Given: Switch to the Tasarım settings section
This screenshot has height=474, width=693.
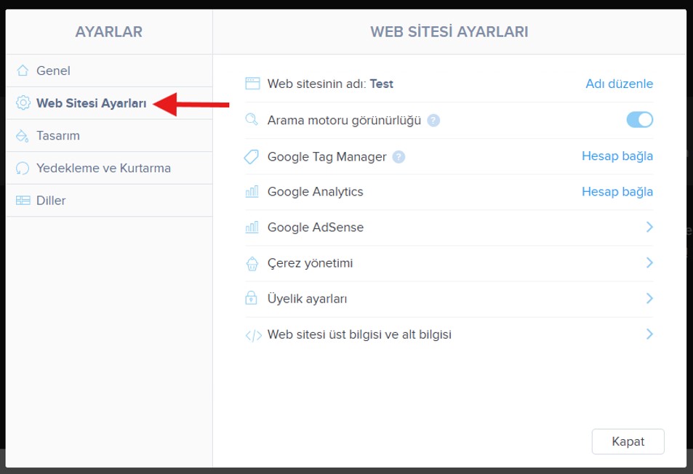Looking at the screenshot, I should coord(58,136).
